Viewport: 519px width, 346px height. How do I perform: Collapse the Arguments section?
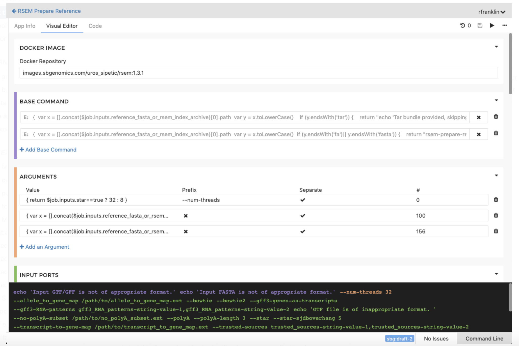(496, 176)
